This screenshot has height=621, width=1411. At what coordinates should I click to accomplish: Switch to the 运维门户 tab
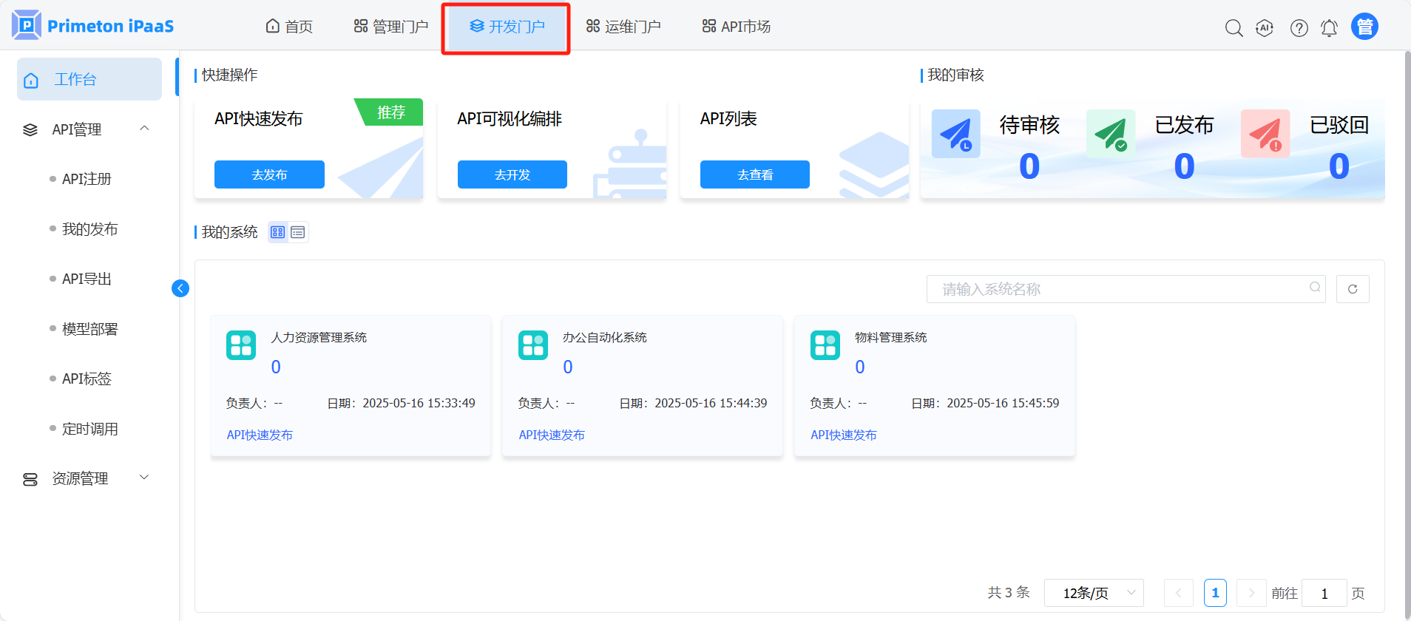pos(623,27)
